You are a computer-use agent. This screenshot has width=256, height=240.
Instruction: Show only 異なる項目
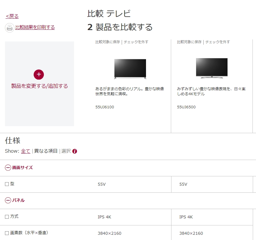46,151
